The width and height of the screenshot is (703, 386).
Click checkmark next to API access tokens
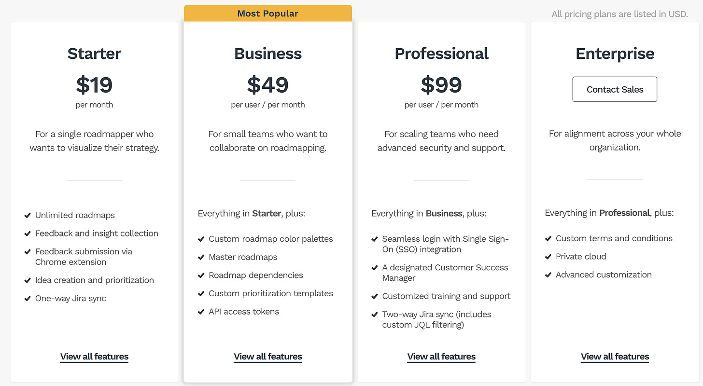[201, 312]
